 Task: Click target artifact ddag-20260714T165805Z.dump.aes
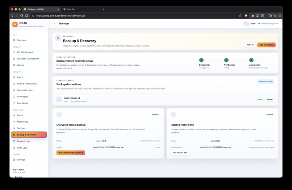point(216,147)
